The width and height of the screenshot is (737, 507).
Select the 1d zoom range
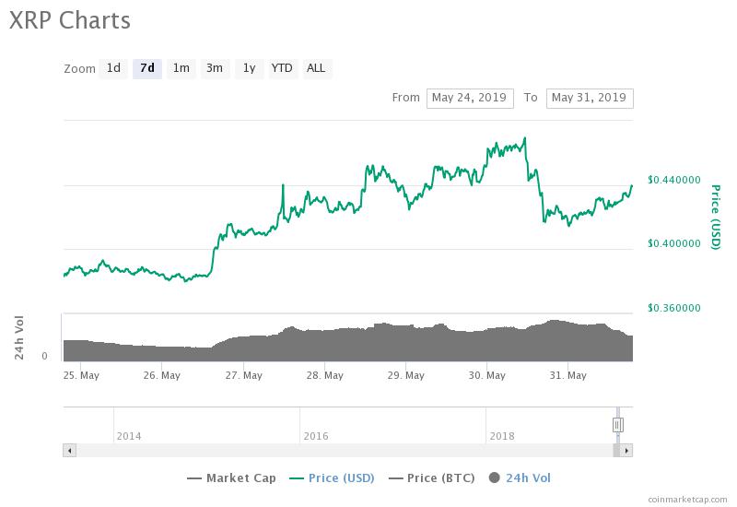[113, 68]
